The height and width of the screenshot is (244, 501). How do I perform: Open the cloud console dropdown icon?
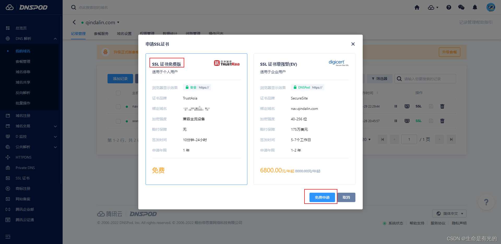click(433, 8)
